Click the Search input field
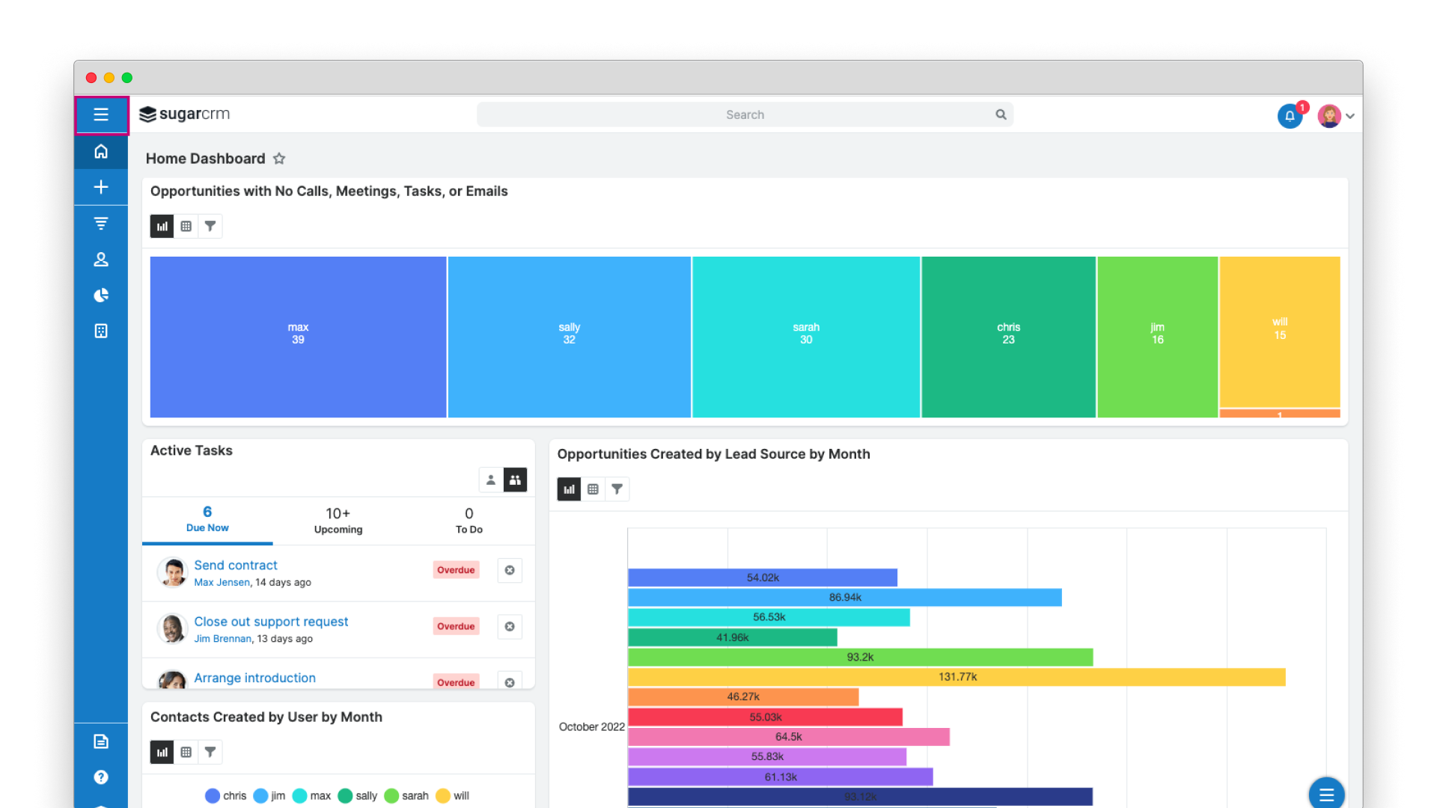Screen dimensions: 1437x808 tap(745, 114)
